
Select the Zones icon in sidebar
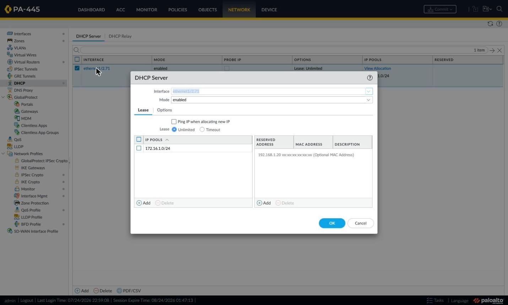pos(10,41)
